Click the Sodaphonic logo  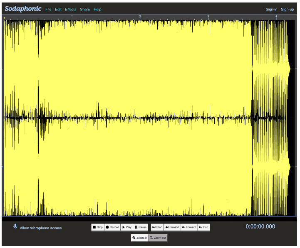(x=23, y=9)
